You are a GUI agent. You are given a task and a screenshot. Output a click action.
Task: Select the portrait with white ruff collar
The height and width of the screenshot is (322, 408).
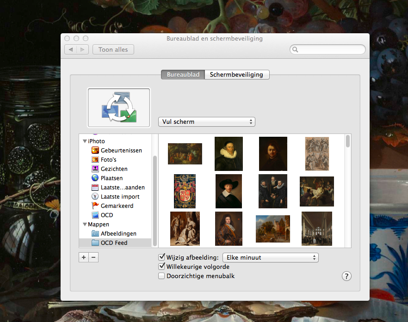coord(229,153)
